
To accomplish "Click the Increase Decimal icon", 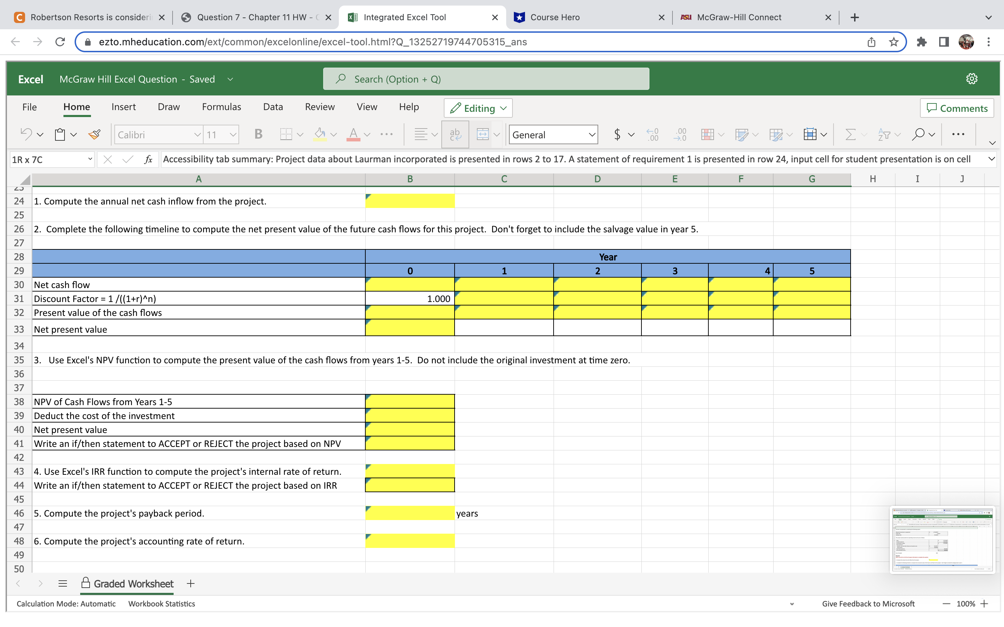I will (653, 134).
